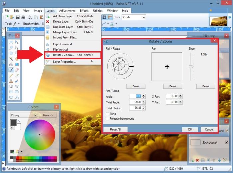Select the Freeform Shape tool
Viewport: 233px width, 173px height.
click(17, 97)
